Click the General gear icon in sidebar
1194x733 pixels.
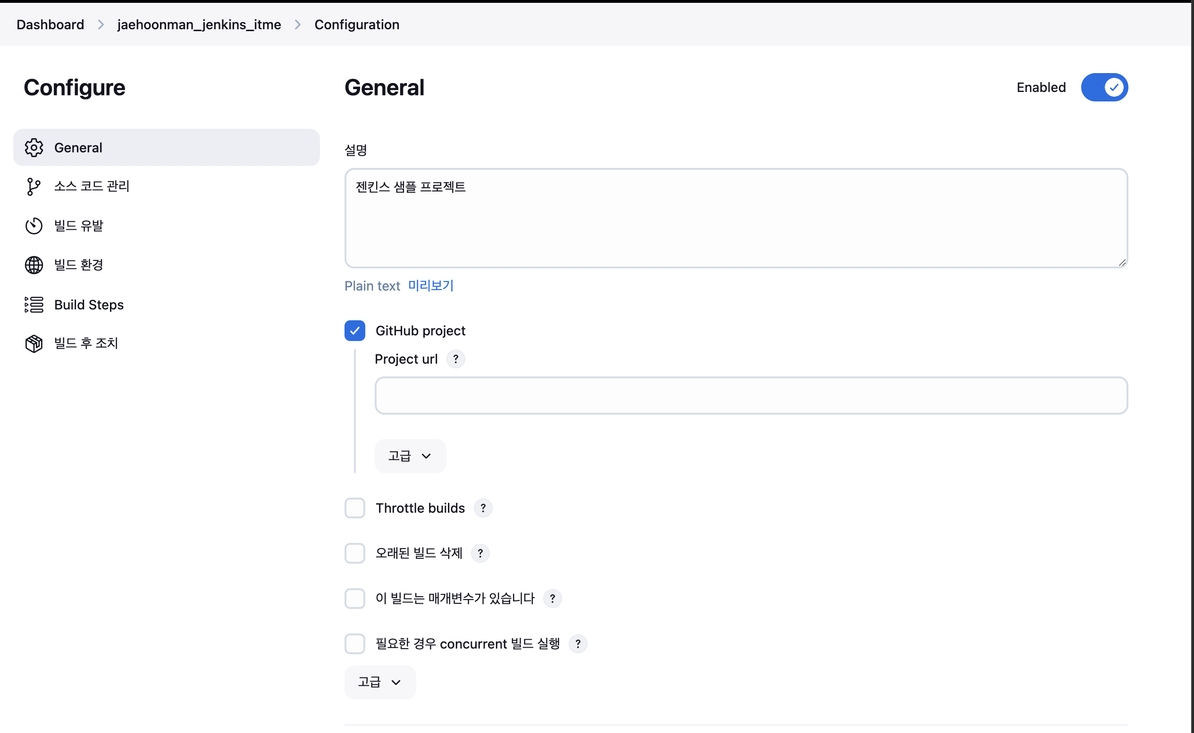[34, 147]
